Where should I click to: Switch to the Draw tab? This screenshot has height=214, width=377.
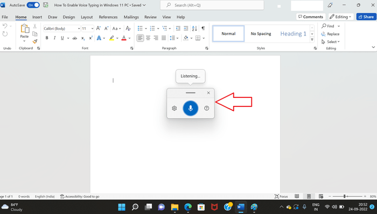(x=52, y=17)
